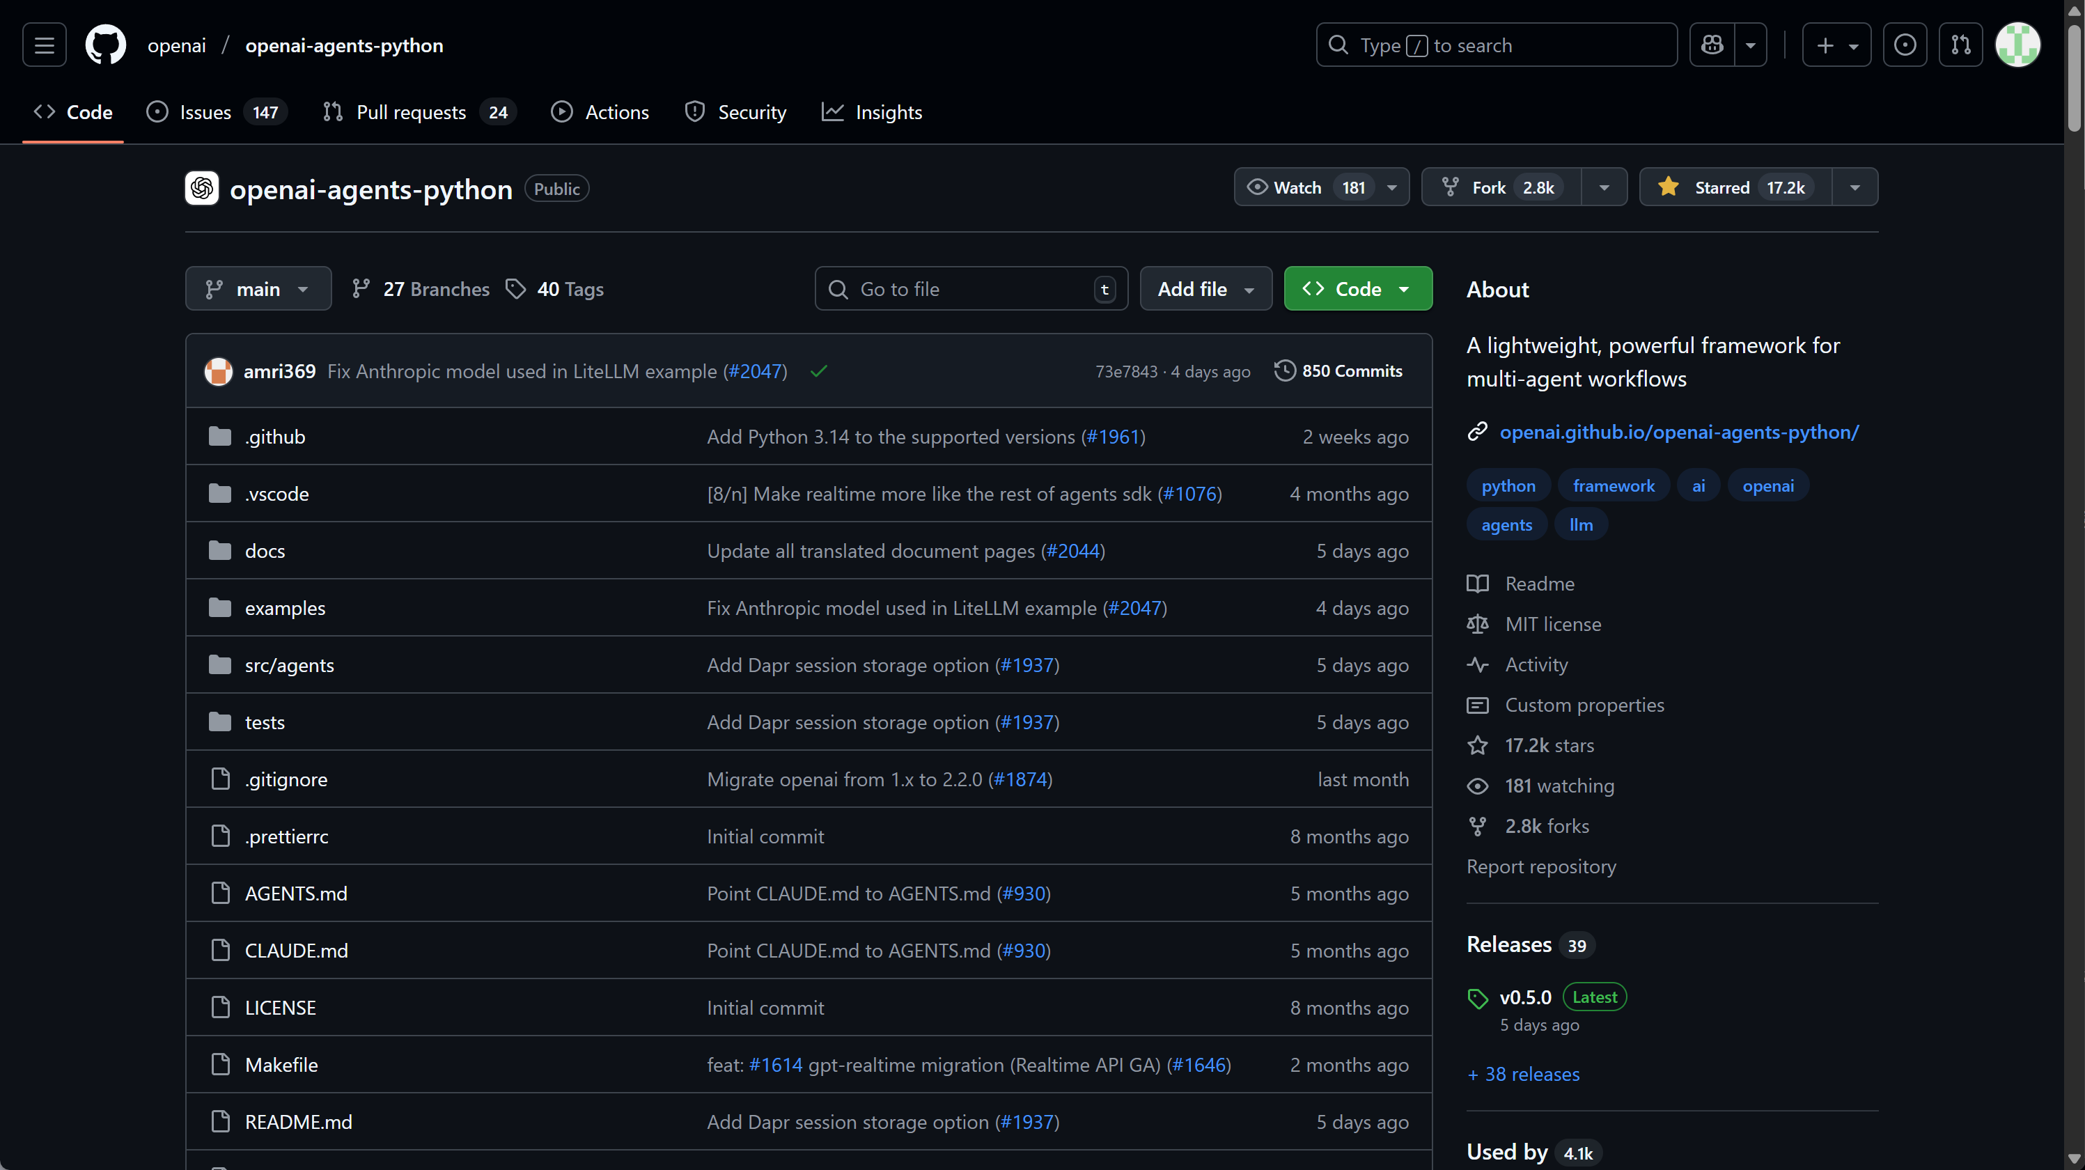Image resolution: width=2085 pixels, height=1170 pixels.
Task: Open the Fork options dropdown arrow
Action: [x=1604, y=188]
